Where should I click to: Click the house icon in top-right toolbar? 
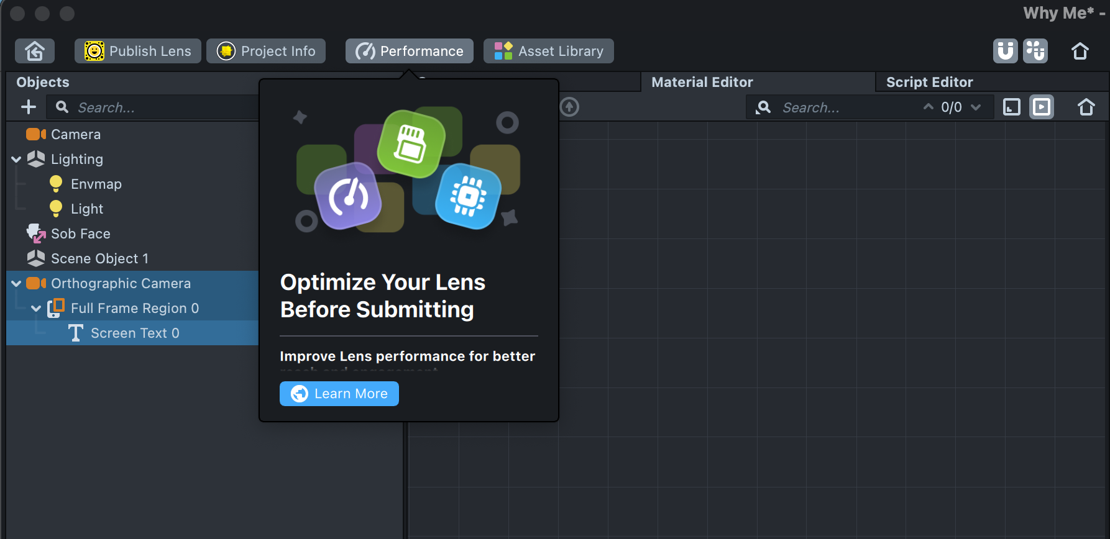[x=1080, y=51]
